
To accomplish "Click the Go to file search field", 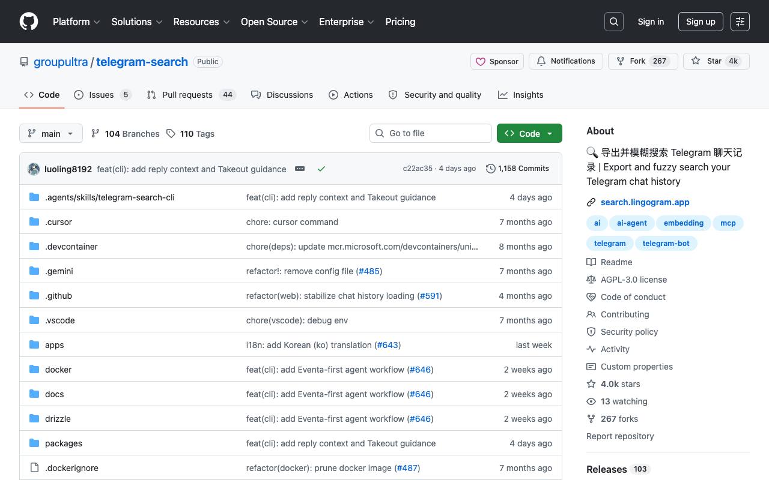I will point(431,133).
